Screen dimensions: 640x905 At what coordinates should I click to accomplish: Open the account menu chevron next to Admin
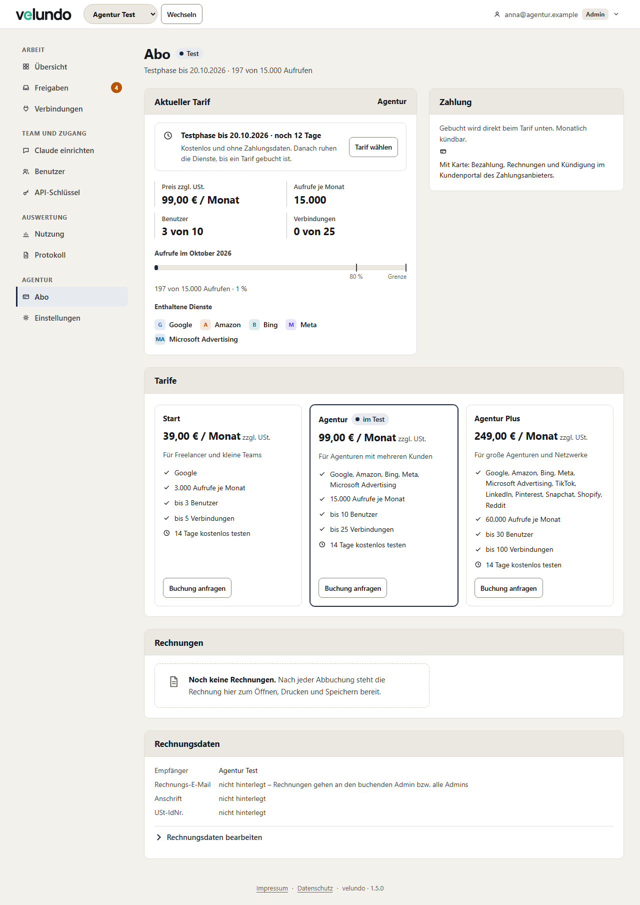click(616, 14)
